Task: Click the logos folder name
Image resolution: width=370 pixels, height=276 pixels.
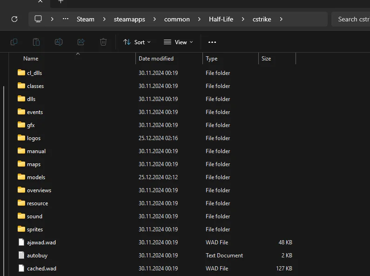Action: (x=34, y=138)
